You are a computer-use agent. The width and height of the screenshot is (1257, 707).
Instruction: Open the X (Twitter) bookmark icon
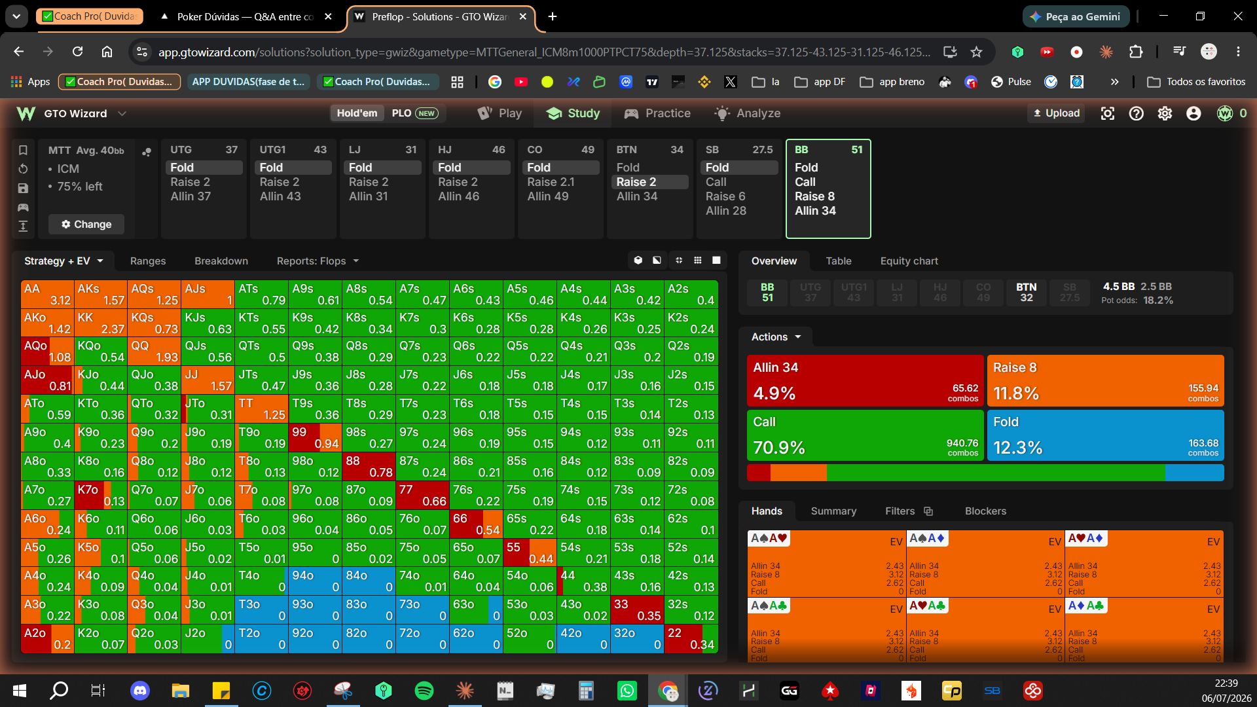tap(731, 82)
